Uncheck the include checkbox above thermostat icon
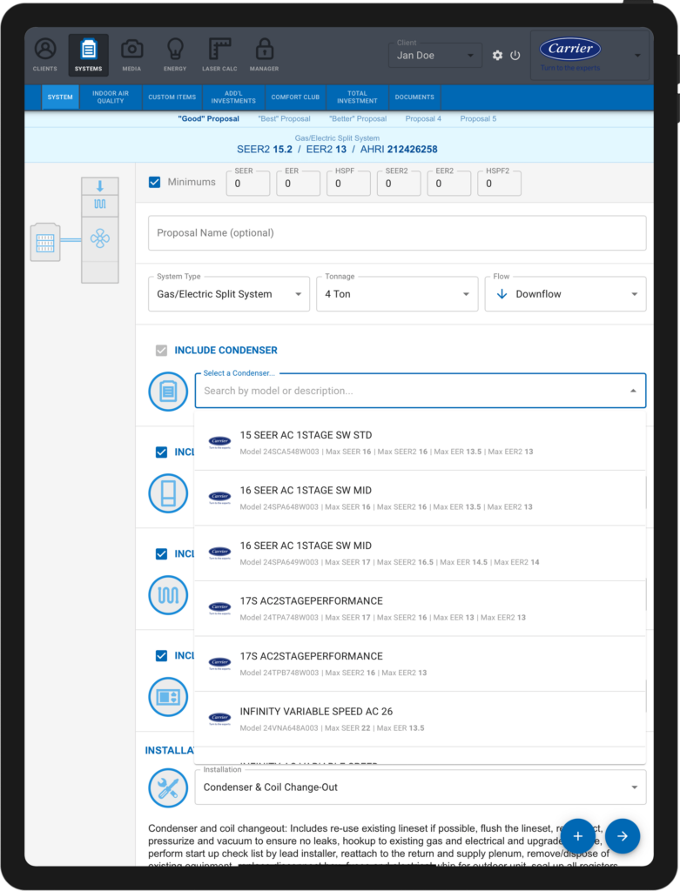 click(x=161, y=655)
